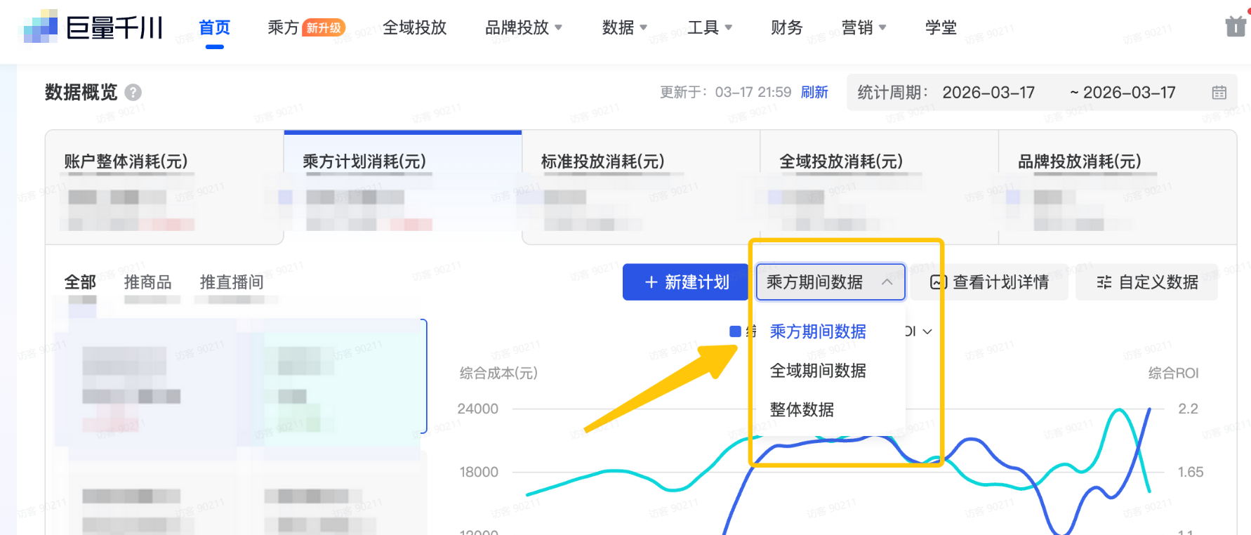Click the 数据概览 heading
Screen dimensions: 1251x535
click(x=81, y=92)
